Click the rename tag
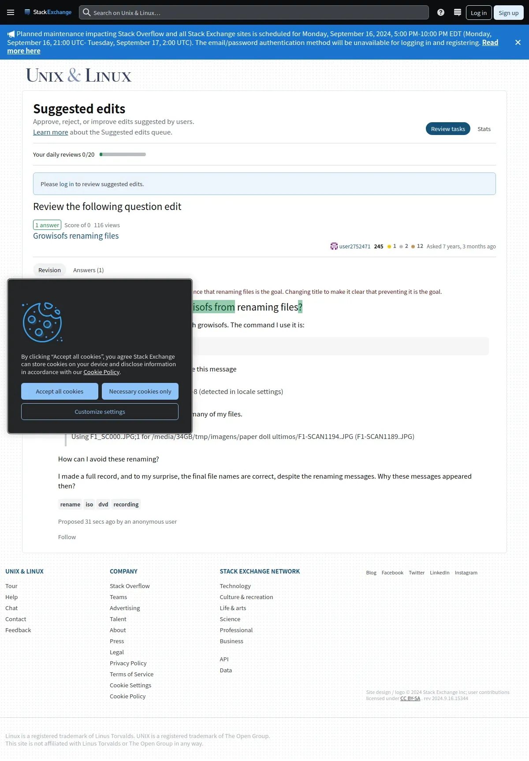The height and width of the screenshot is (761, 529). (70, 504)
